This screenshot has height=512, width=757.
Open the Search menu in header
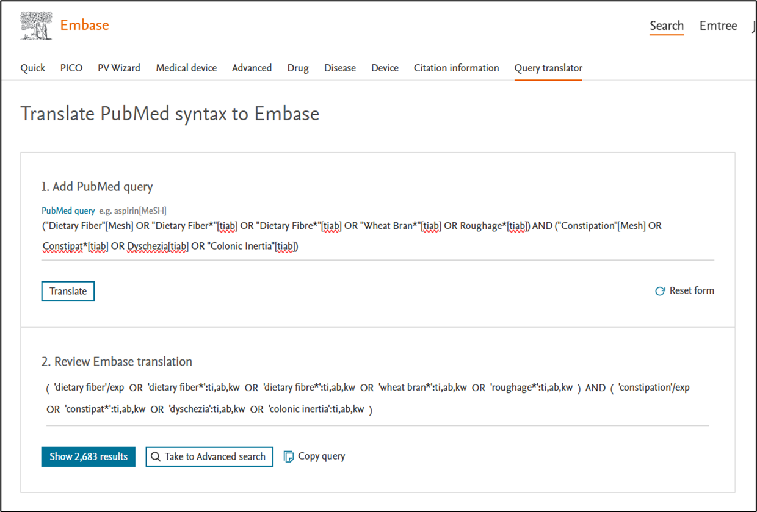coord(666,26)
